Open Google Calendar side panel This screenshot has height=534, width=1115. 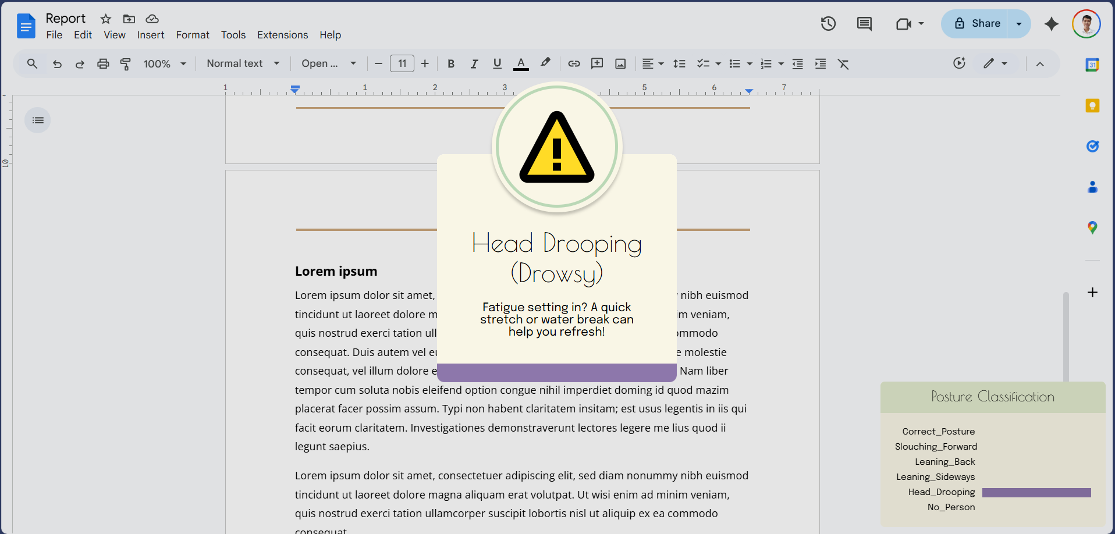coord(1092,65)
